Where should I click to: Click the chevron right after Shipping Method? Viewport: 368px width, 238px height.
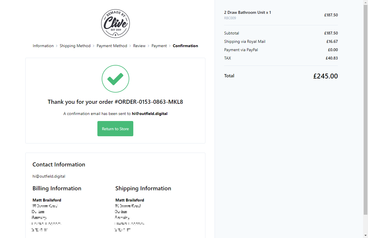[94, 46]
